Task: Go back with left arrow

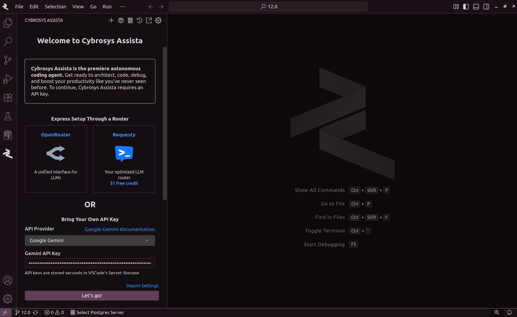Action: coord(151,7)
